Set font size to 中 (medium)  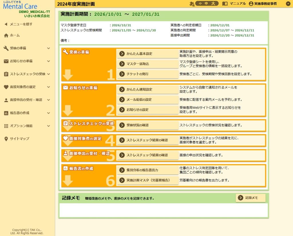click(x=206, y=3)
